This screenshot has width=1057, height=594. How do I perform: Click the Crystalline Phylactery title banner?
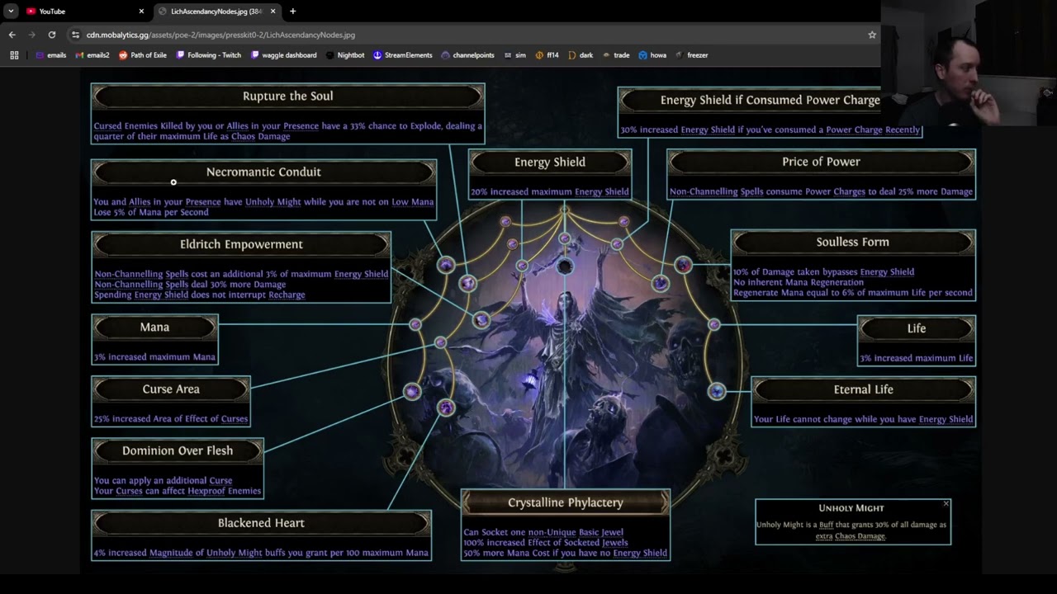click(566, 502)
